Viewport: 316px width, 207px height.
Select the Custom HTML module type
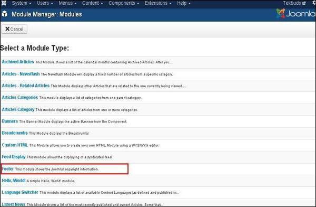15,145
